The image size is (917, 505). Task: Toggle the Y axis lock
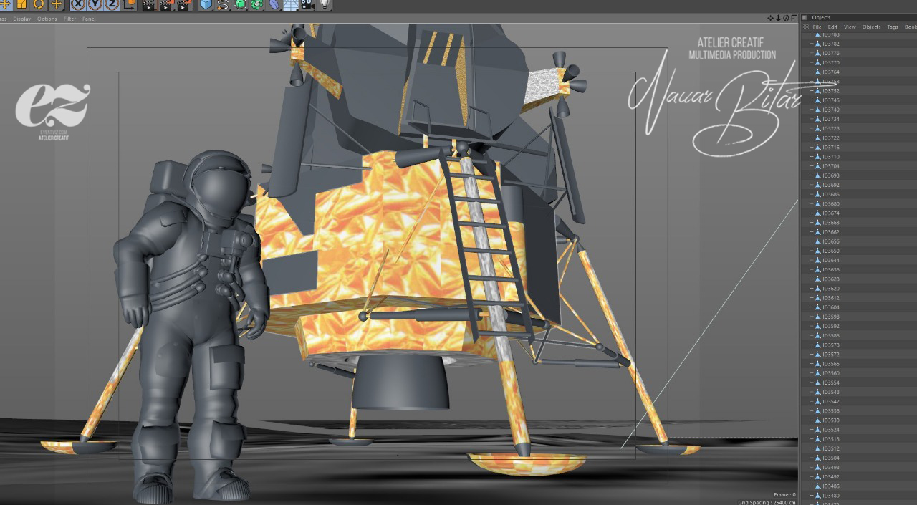tap(95, 4)
